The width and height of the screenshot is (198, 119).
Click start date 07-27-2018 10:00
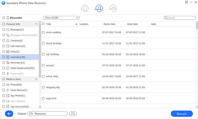click(111, 65)
